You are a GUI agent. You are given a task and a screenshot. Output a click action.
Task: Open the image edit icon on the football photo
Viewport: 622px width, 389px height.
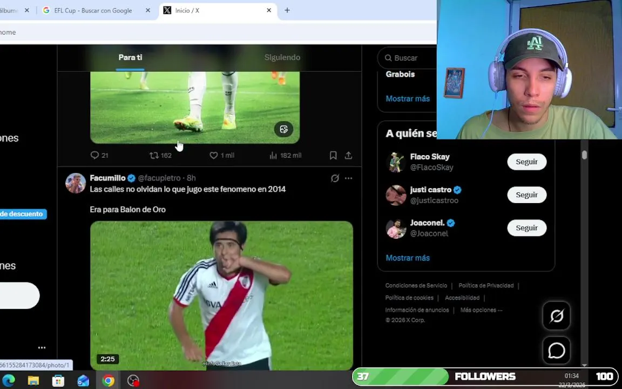pos(283,129)
